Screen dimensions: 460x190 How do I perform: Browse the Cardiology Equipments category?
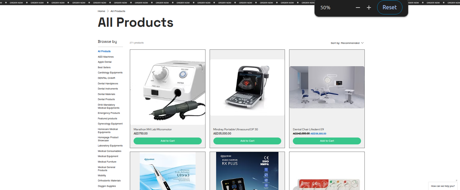110,73
